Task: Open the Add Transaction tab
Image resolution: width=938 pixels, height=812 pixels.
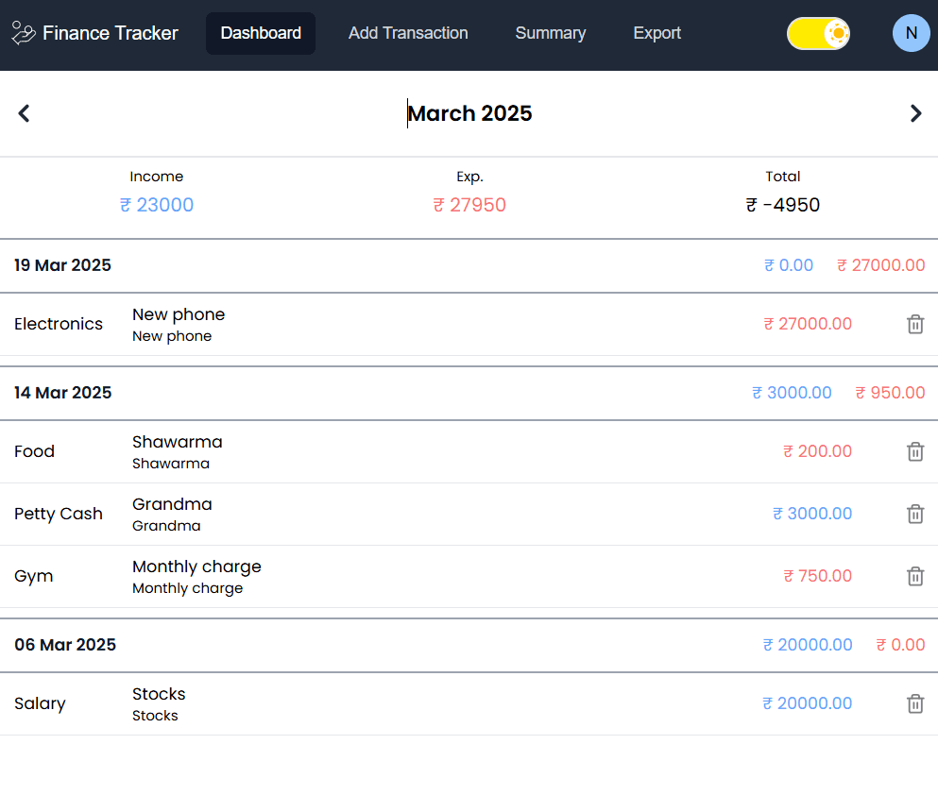Action: [408, 33]
